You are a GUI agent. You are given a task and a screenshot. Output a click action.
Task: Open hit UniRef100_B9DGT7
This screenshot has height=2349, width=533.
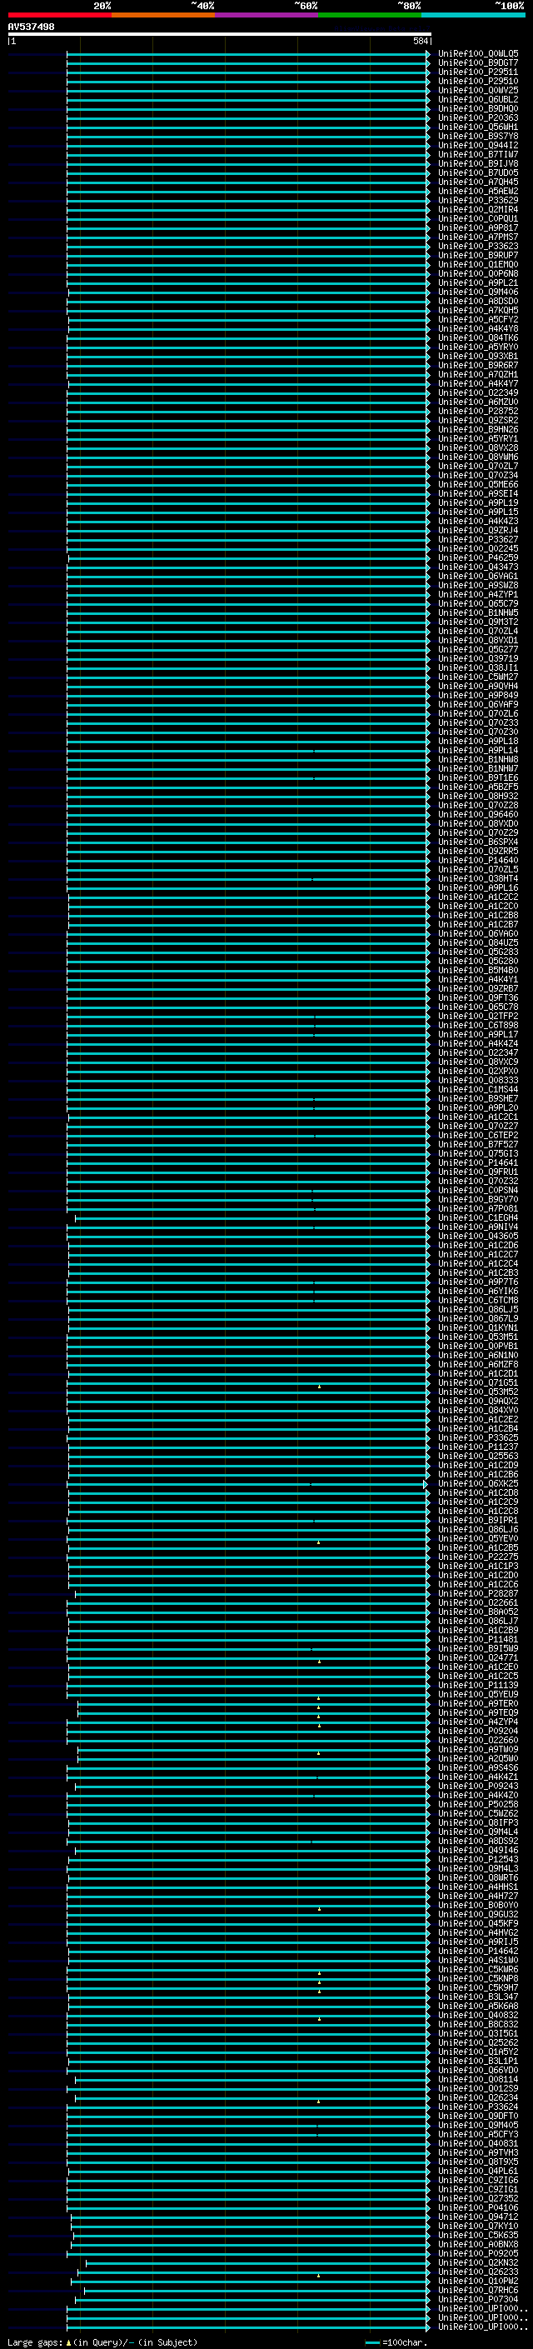[x=478, y=63]
